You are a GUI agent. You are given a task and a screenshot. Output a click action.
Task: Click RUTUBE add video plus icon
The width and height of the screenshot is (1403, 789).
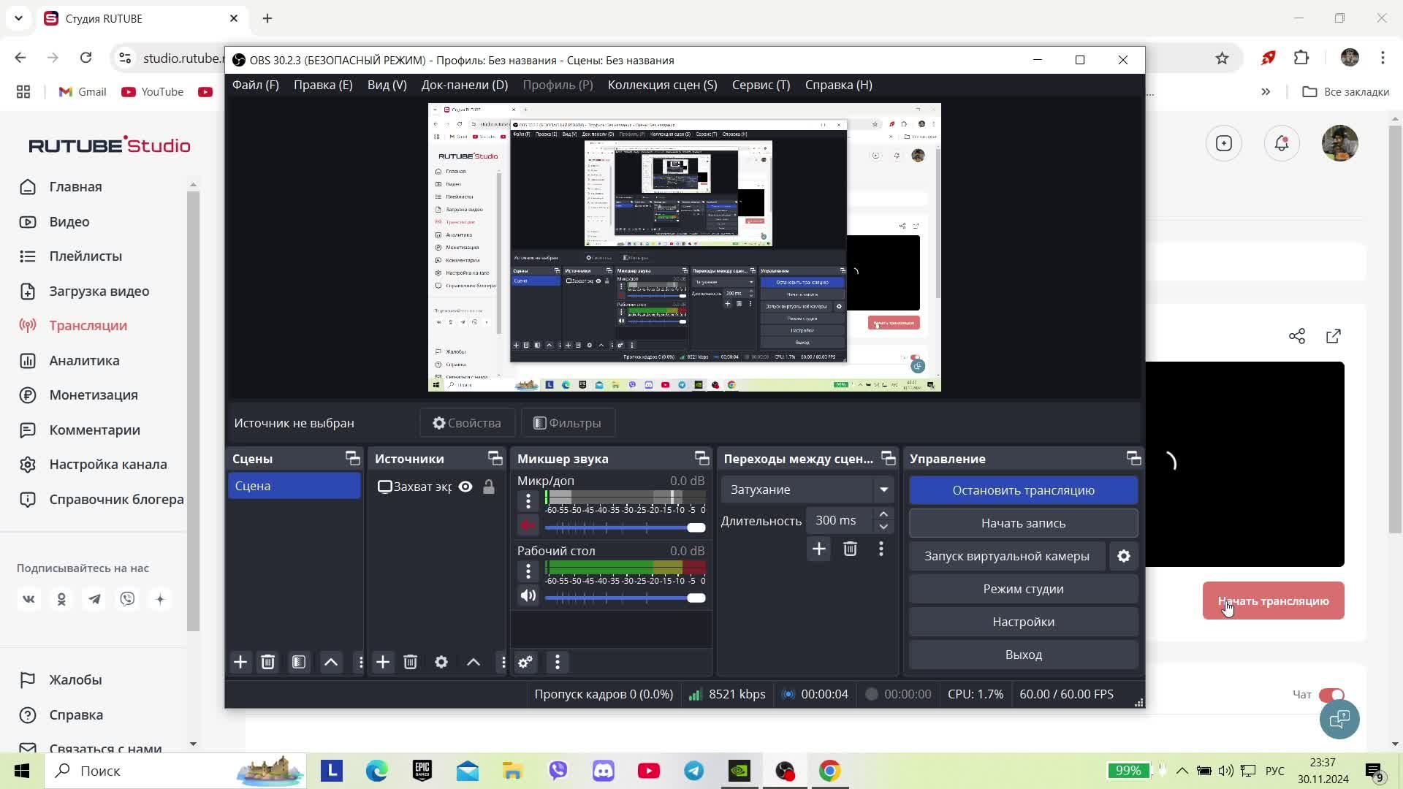click(x=1224, y=143)
